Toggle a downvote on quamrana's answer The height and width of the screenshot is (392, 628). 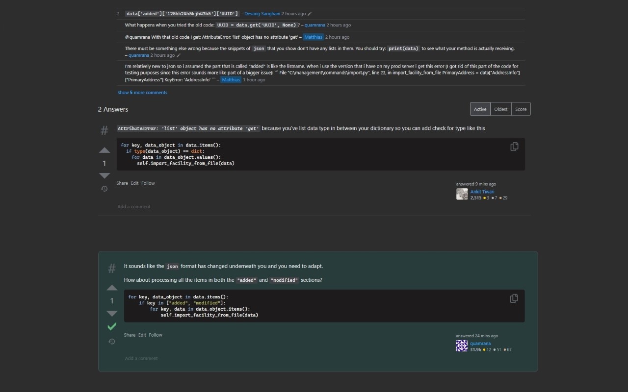(112, 314)
